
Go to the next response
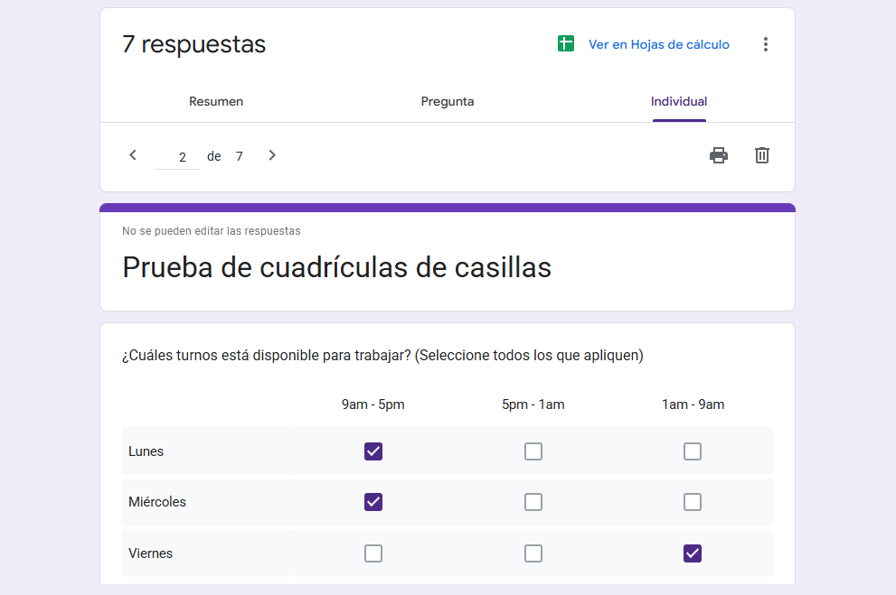tap(272, 155)
